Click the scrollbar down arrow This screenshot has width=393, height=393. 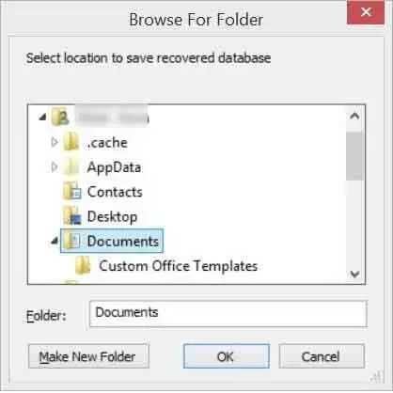(354, 275)
